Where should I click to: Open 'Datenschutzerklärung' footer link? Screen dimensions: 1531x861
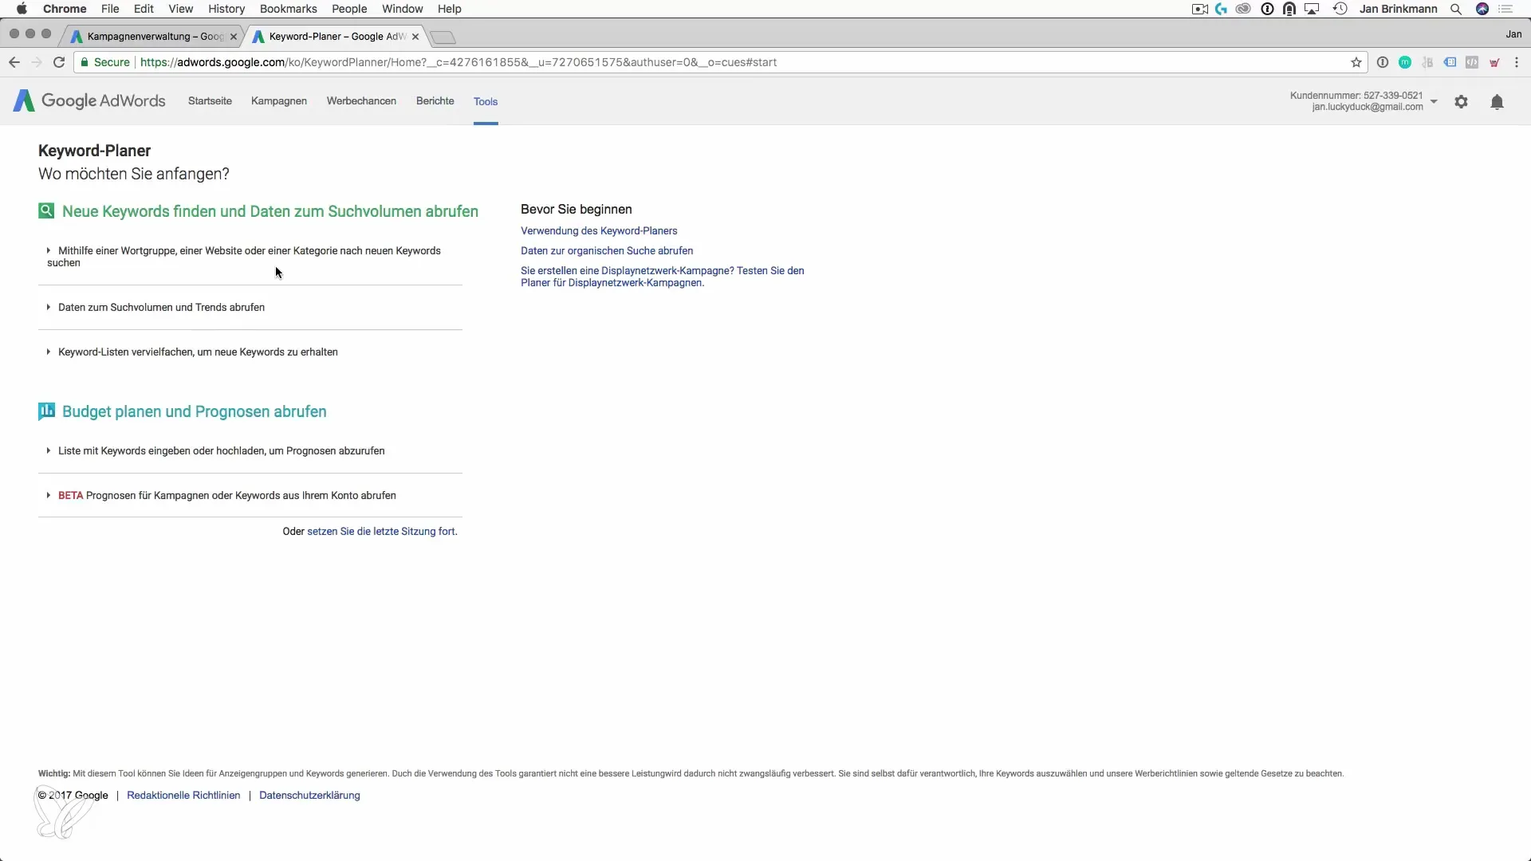pyautogui.click(x=309, y=795)
